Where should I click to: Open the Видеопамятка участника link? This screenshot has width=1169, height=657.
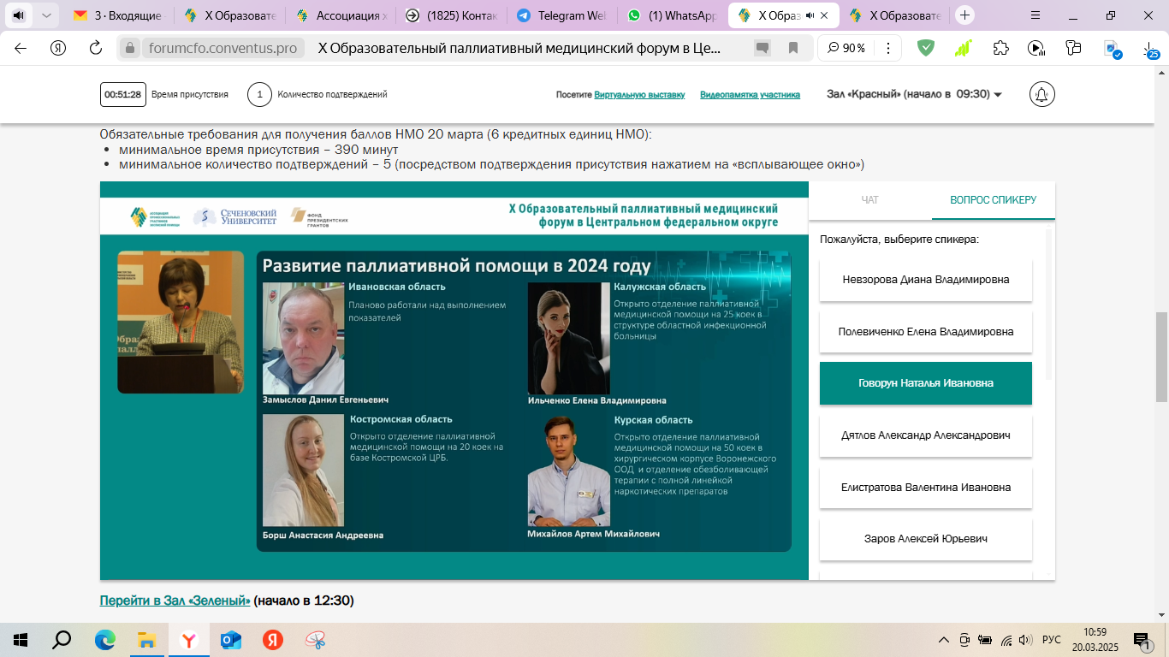click(x=750, y=95)
